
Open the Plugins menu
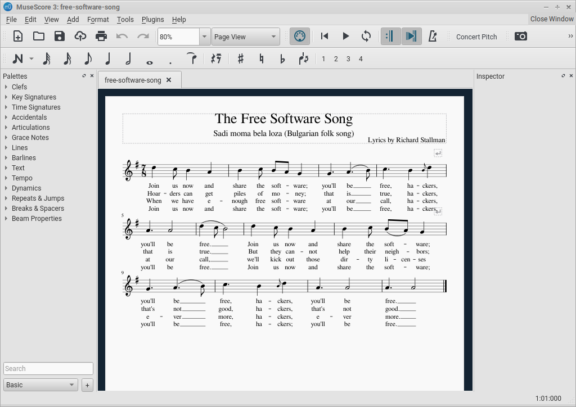tap(152, 19)
